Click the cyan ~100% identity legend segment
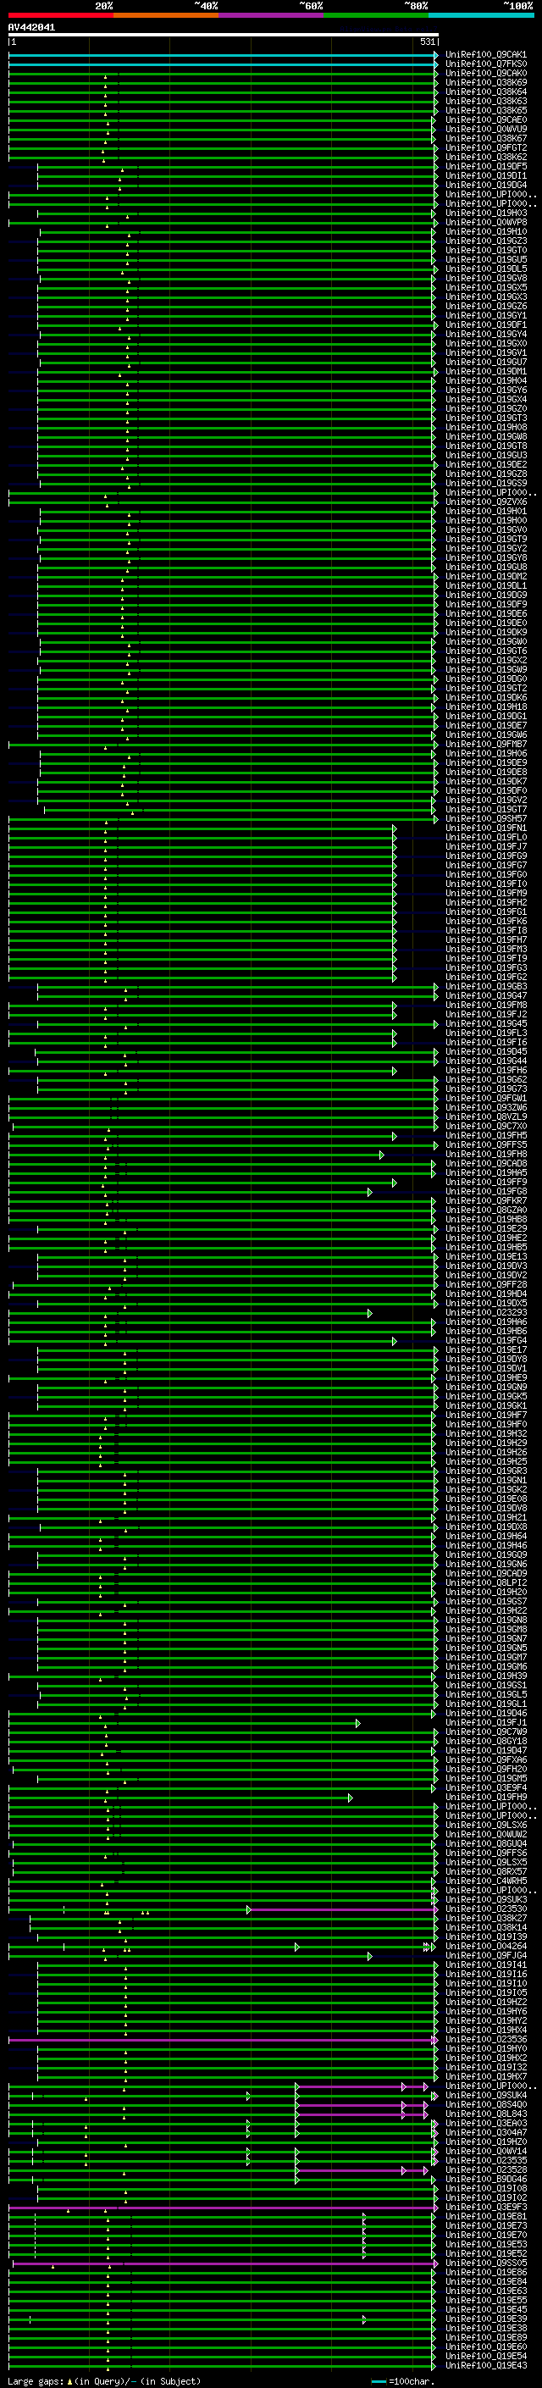Screen dimensions: 542x2388 click(x=482, y=16)
